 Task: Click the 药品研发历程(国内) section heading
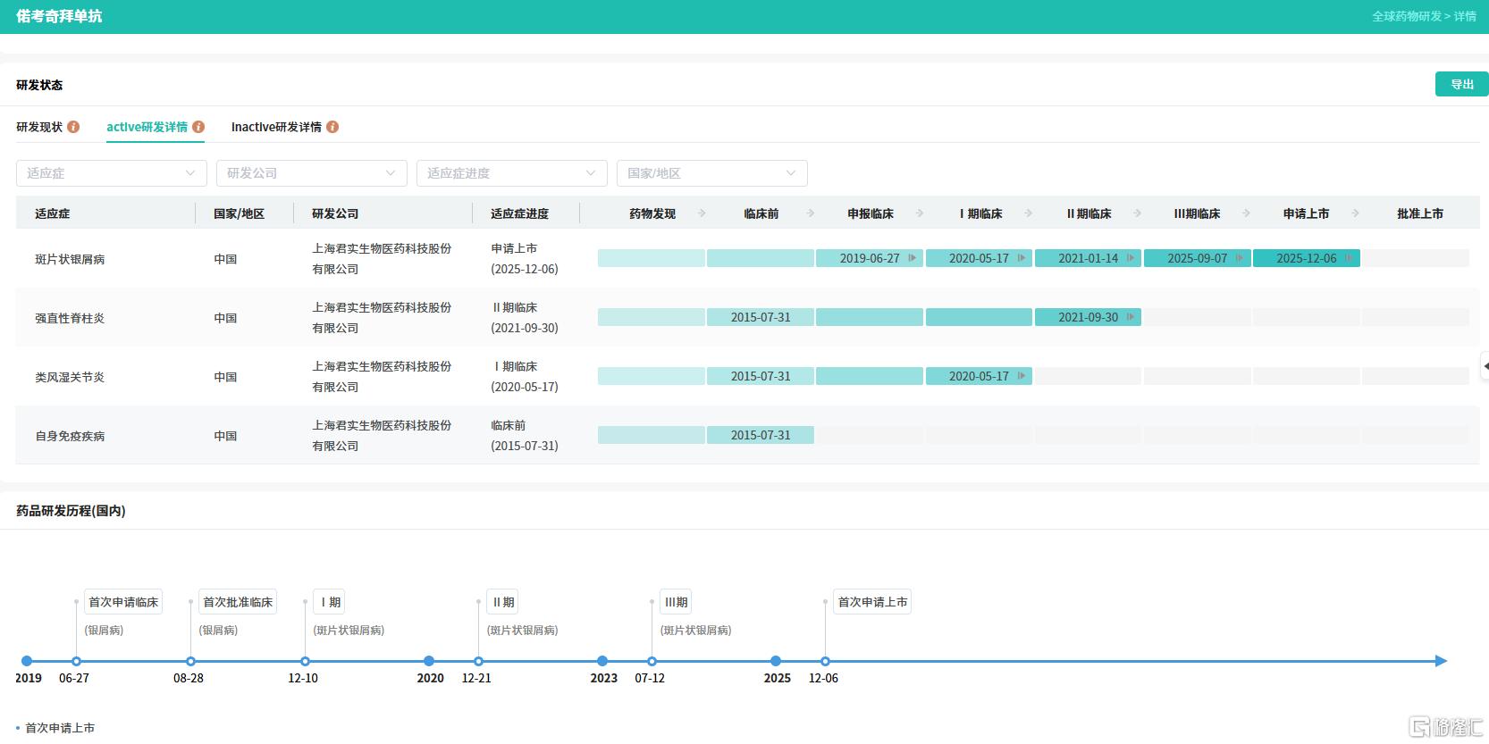(x=71, y=511)
